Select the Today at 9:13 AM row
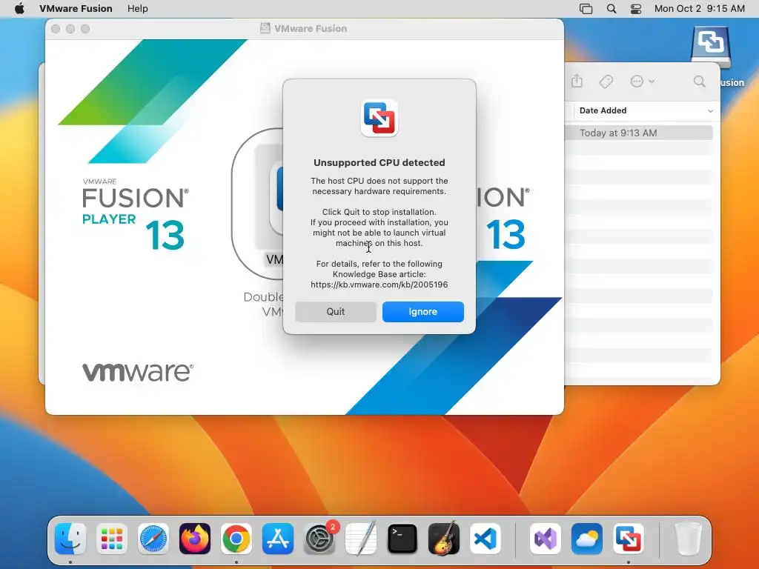The height and width of the screenshot is (569, 759). pyautogui.click(x=638, y=133)
